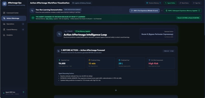Open the Analytics page

14,35
